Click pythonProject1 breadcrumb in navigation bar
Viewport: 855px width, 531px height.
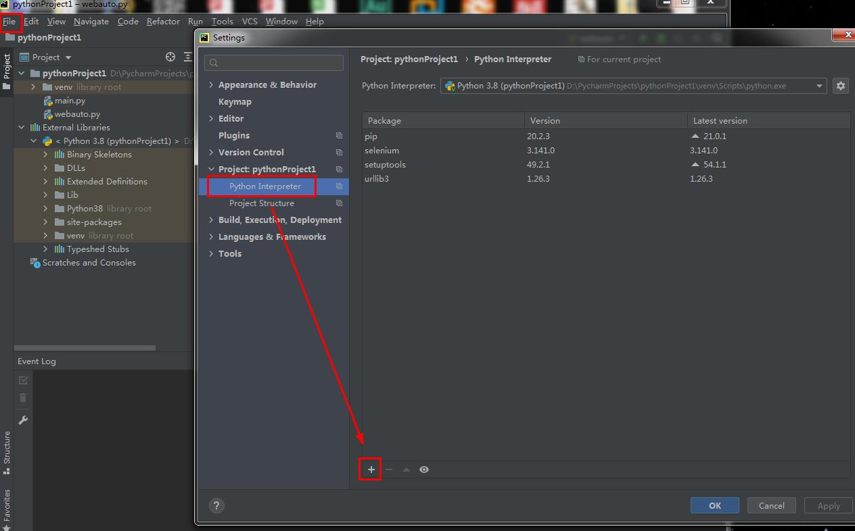click(49, 37)
